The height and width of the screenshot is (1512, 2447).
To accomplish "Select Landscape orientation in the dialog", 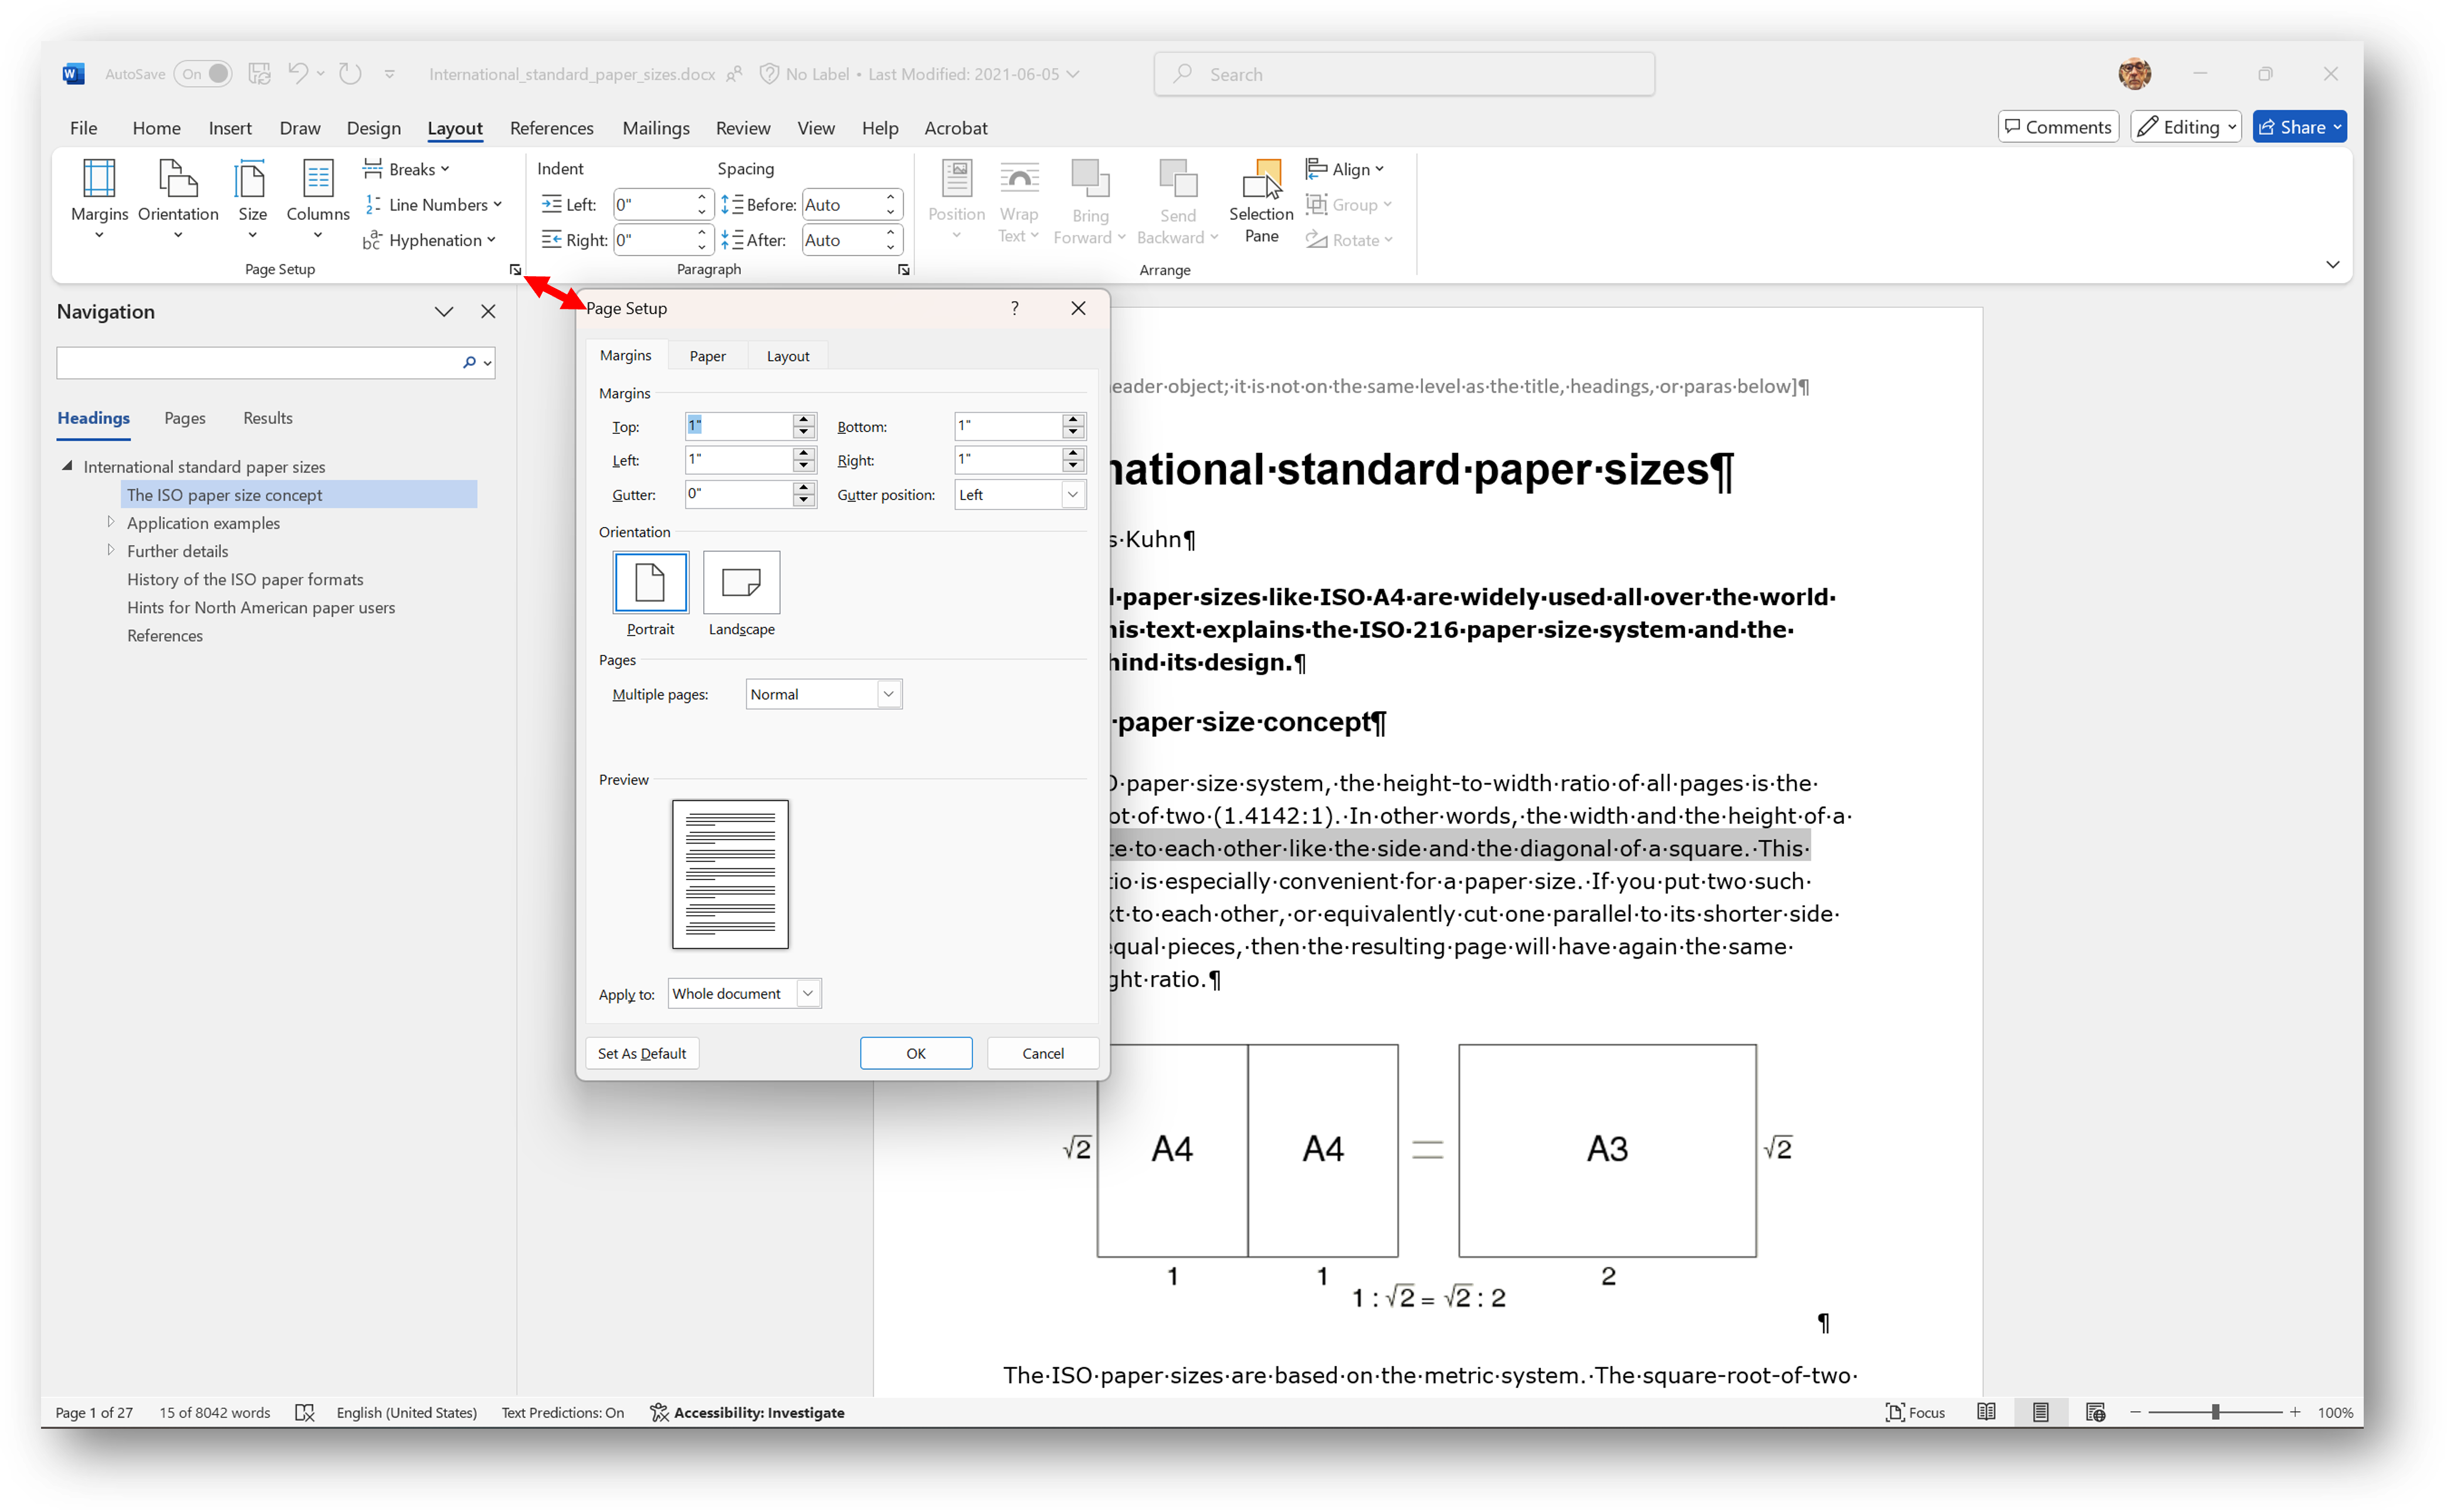I will click(x=740, y=582).
